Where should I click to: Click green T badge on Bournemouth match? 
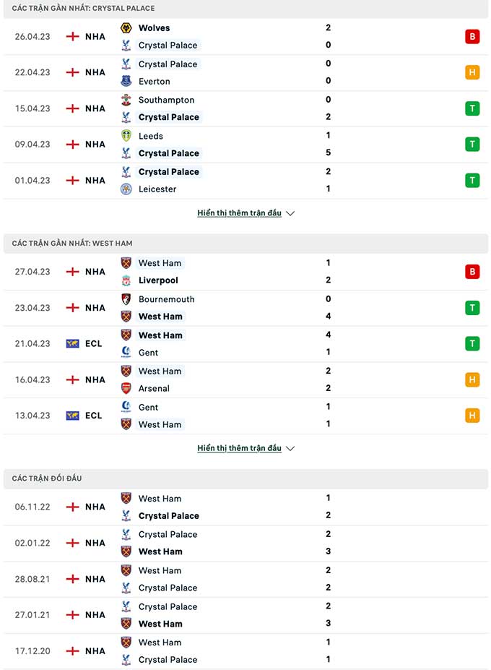tap(472, 308)
